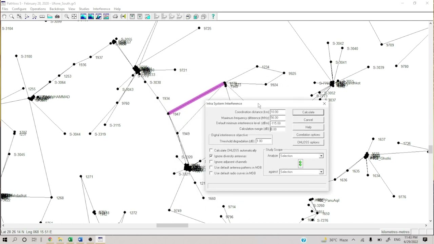
Task: Click the green swap arrow icon in Study Scope
Action: pyautogui.click(x=300, y=164)
